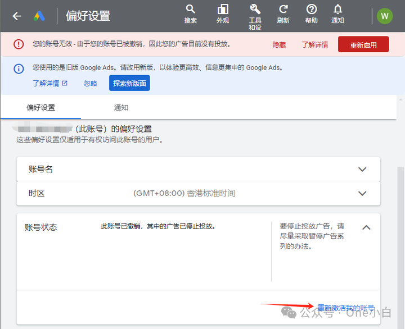
Task: Expand the 账号名 section
Action: (x=199, y=169)
